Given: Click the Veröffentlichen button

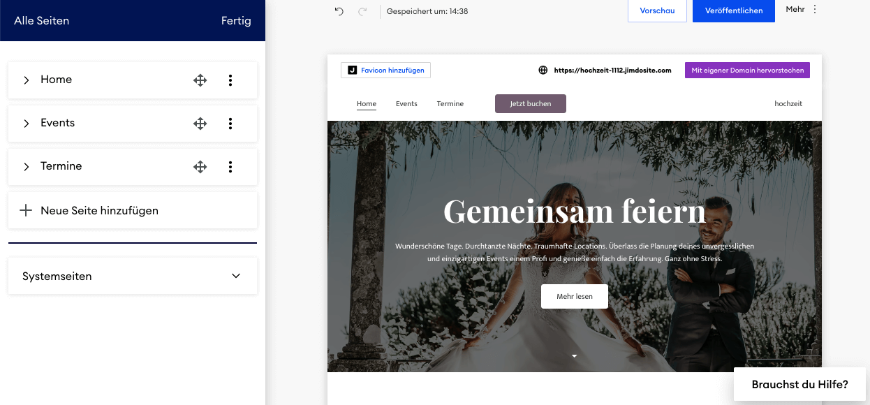Looking at the screenshot, I should [734, 11].
